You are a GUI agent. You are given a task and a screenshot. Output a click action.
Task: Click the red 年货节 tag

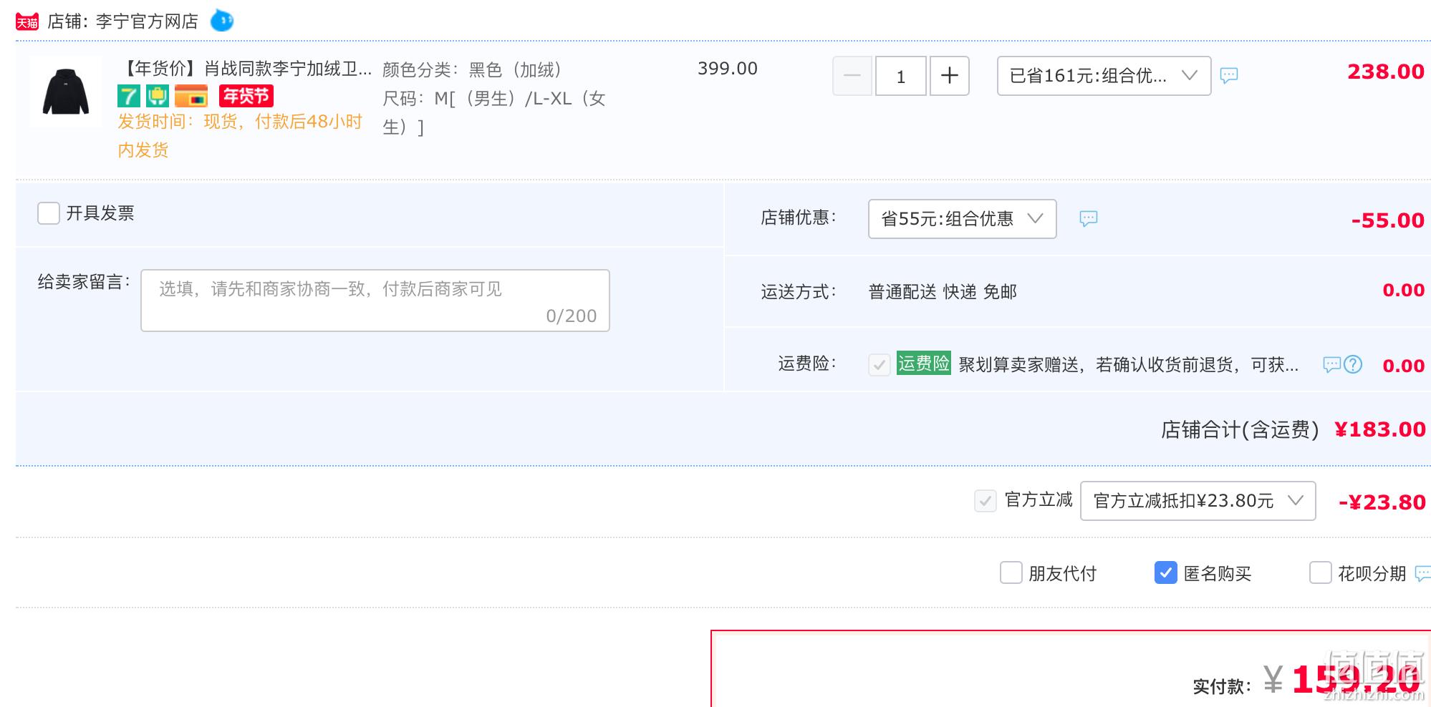(x=246, y=96)
